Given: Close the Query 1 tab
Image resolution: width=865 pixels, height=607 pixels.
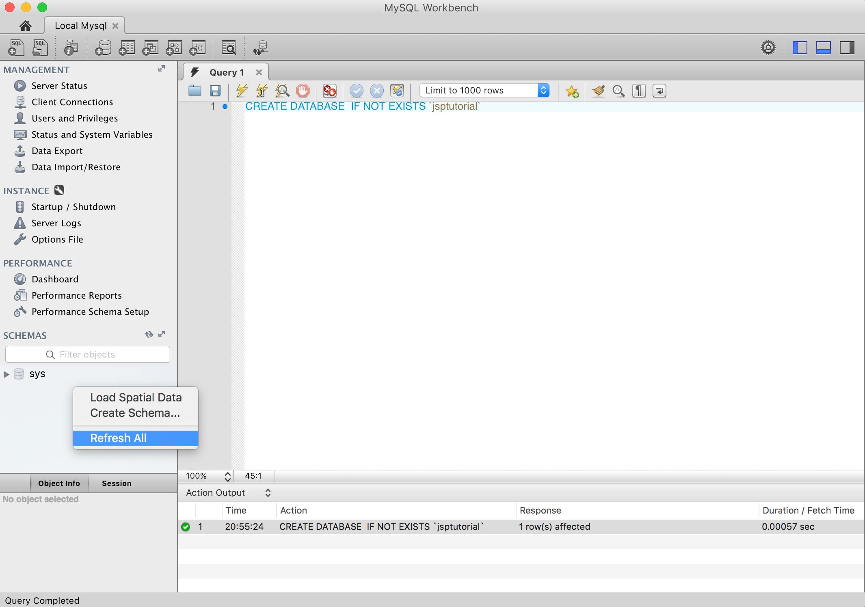Looking at the screenshot, I should (259, 72).
